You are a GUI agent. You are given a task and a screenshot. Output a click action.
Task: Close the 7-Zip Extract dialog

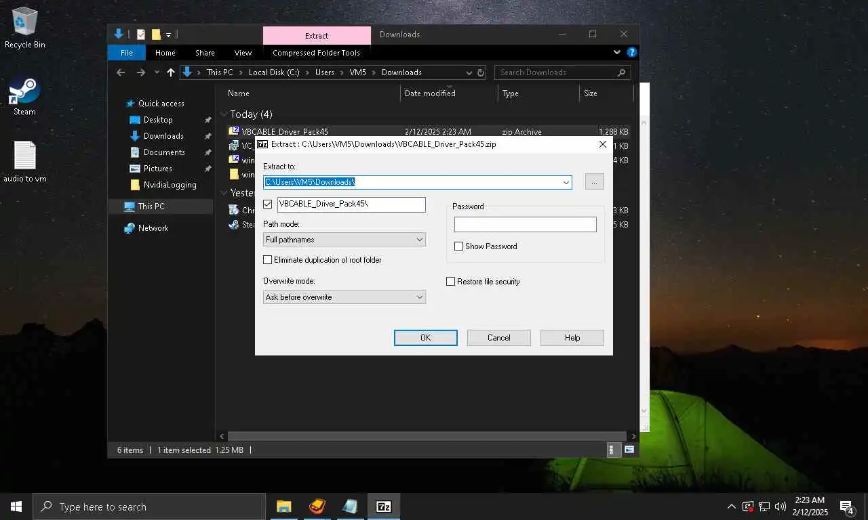click(602, 144)
